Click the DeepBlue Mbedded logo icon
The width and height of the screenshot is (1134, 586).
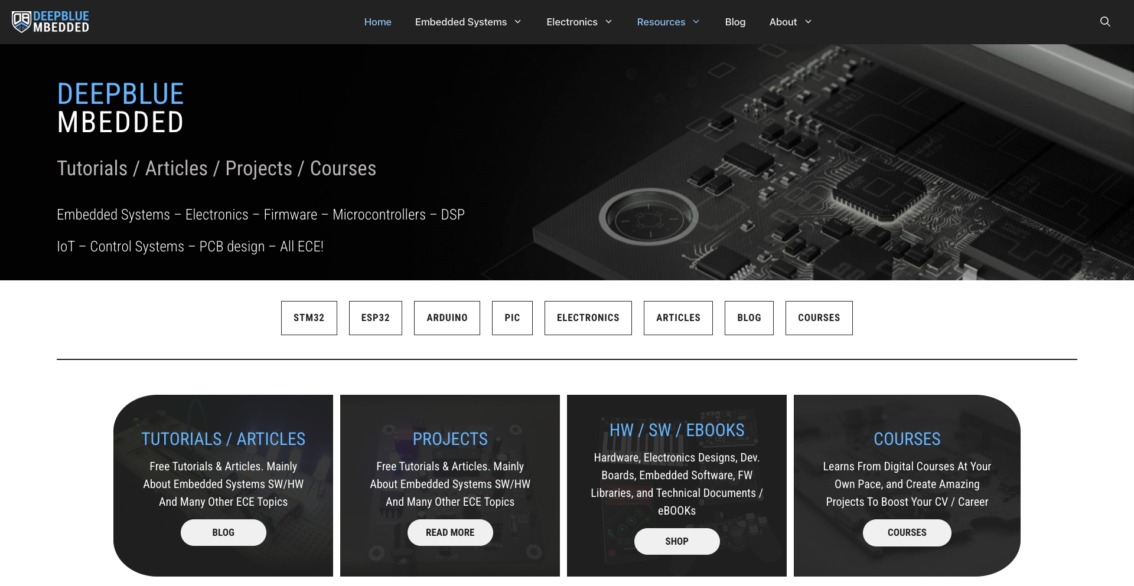pyautogui.click(x=21, y=22)
